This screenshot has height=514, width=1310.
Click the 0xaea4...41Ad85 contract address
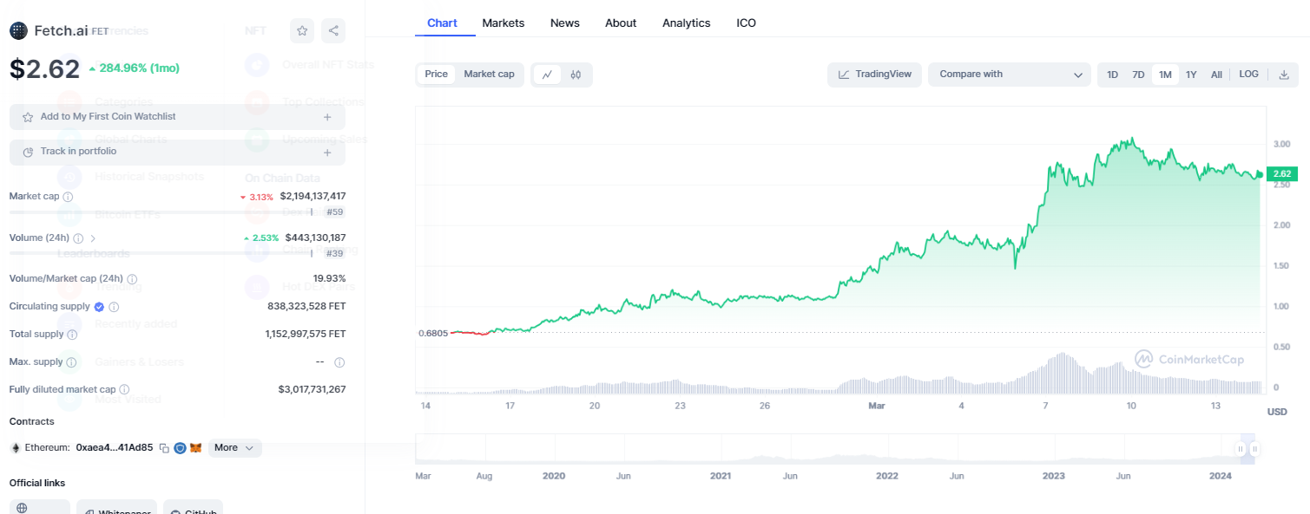click(x=115, y=448)
